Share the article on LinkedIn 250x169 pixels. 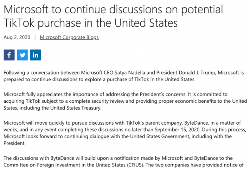point(36,55)
